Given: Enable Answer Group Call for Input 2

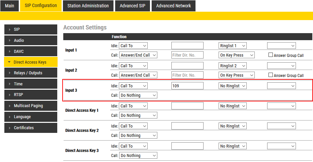Looking at the screenshot, I should [x=270, y=75].
